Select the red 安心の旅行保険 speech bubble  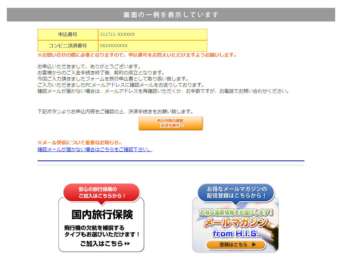[x=102, y=193]
